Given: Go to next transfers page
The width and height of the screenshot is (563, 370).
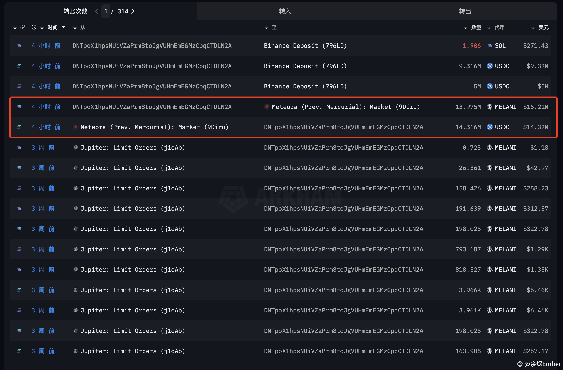Looking at the screenshot, I should point(133,11).
